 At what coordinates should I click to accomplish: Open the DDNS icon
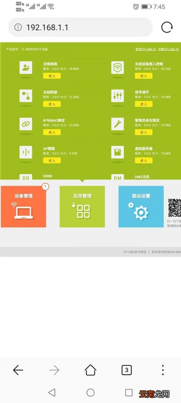click(x=26, y=177)
